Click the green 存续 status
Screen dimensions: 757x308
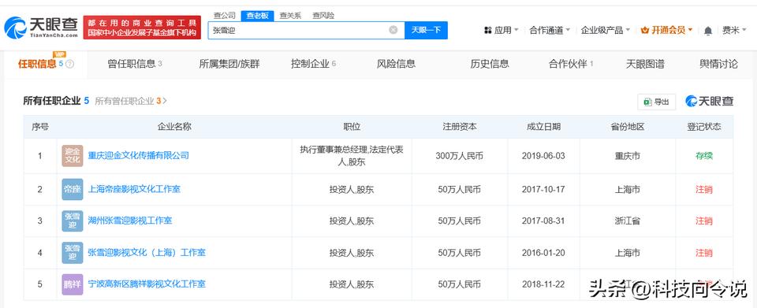coord(704,156)
